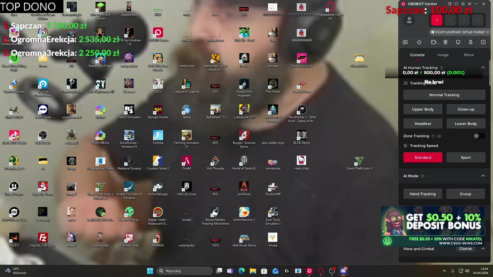Viewport: 493px width, 277px height.
Task: Launch TeamViewer from the desktop
Action: (x=43, y=112)
